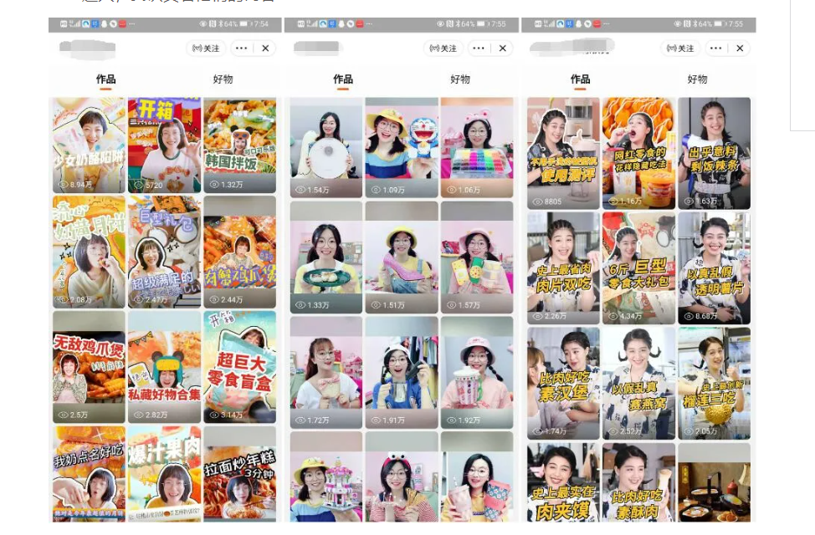Switch to 好物 tab in right phone
The image size is (815, 535).
(x=698, y=79)
